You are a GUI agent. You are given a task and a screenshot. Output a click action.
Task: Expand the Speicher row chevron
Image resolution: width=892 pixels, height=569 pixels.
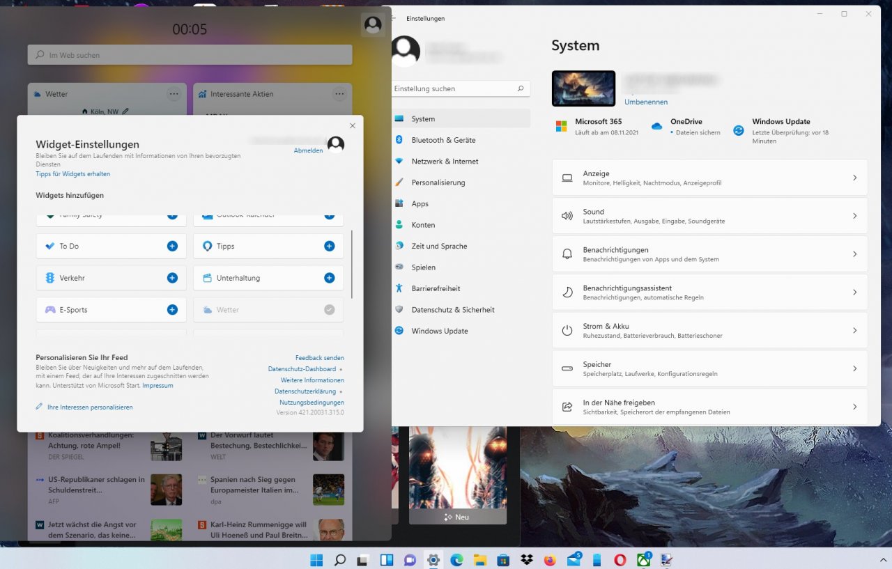coord(854,368)
